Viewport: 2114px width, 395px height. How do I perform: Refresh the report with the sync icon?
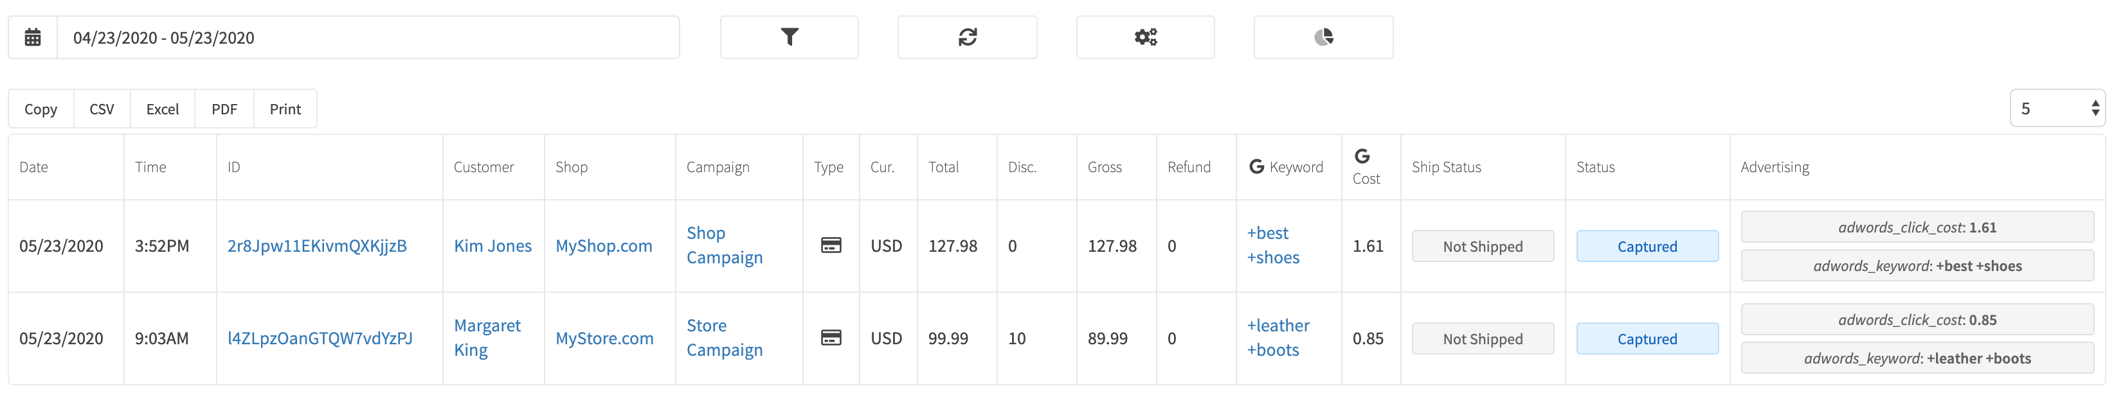click(967, 37)
